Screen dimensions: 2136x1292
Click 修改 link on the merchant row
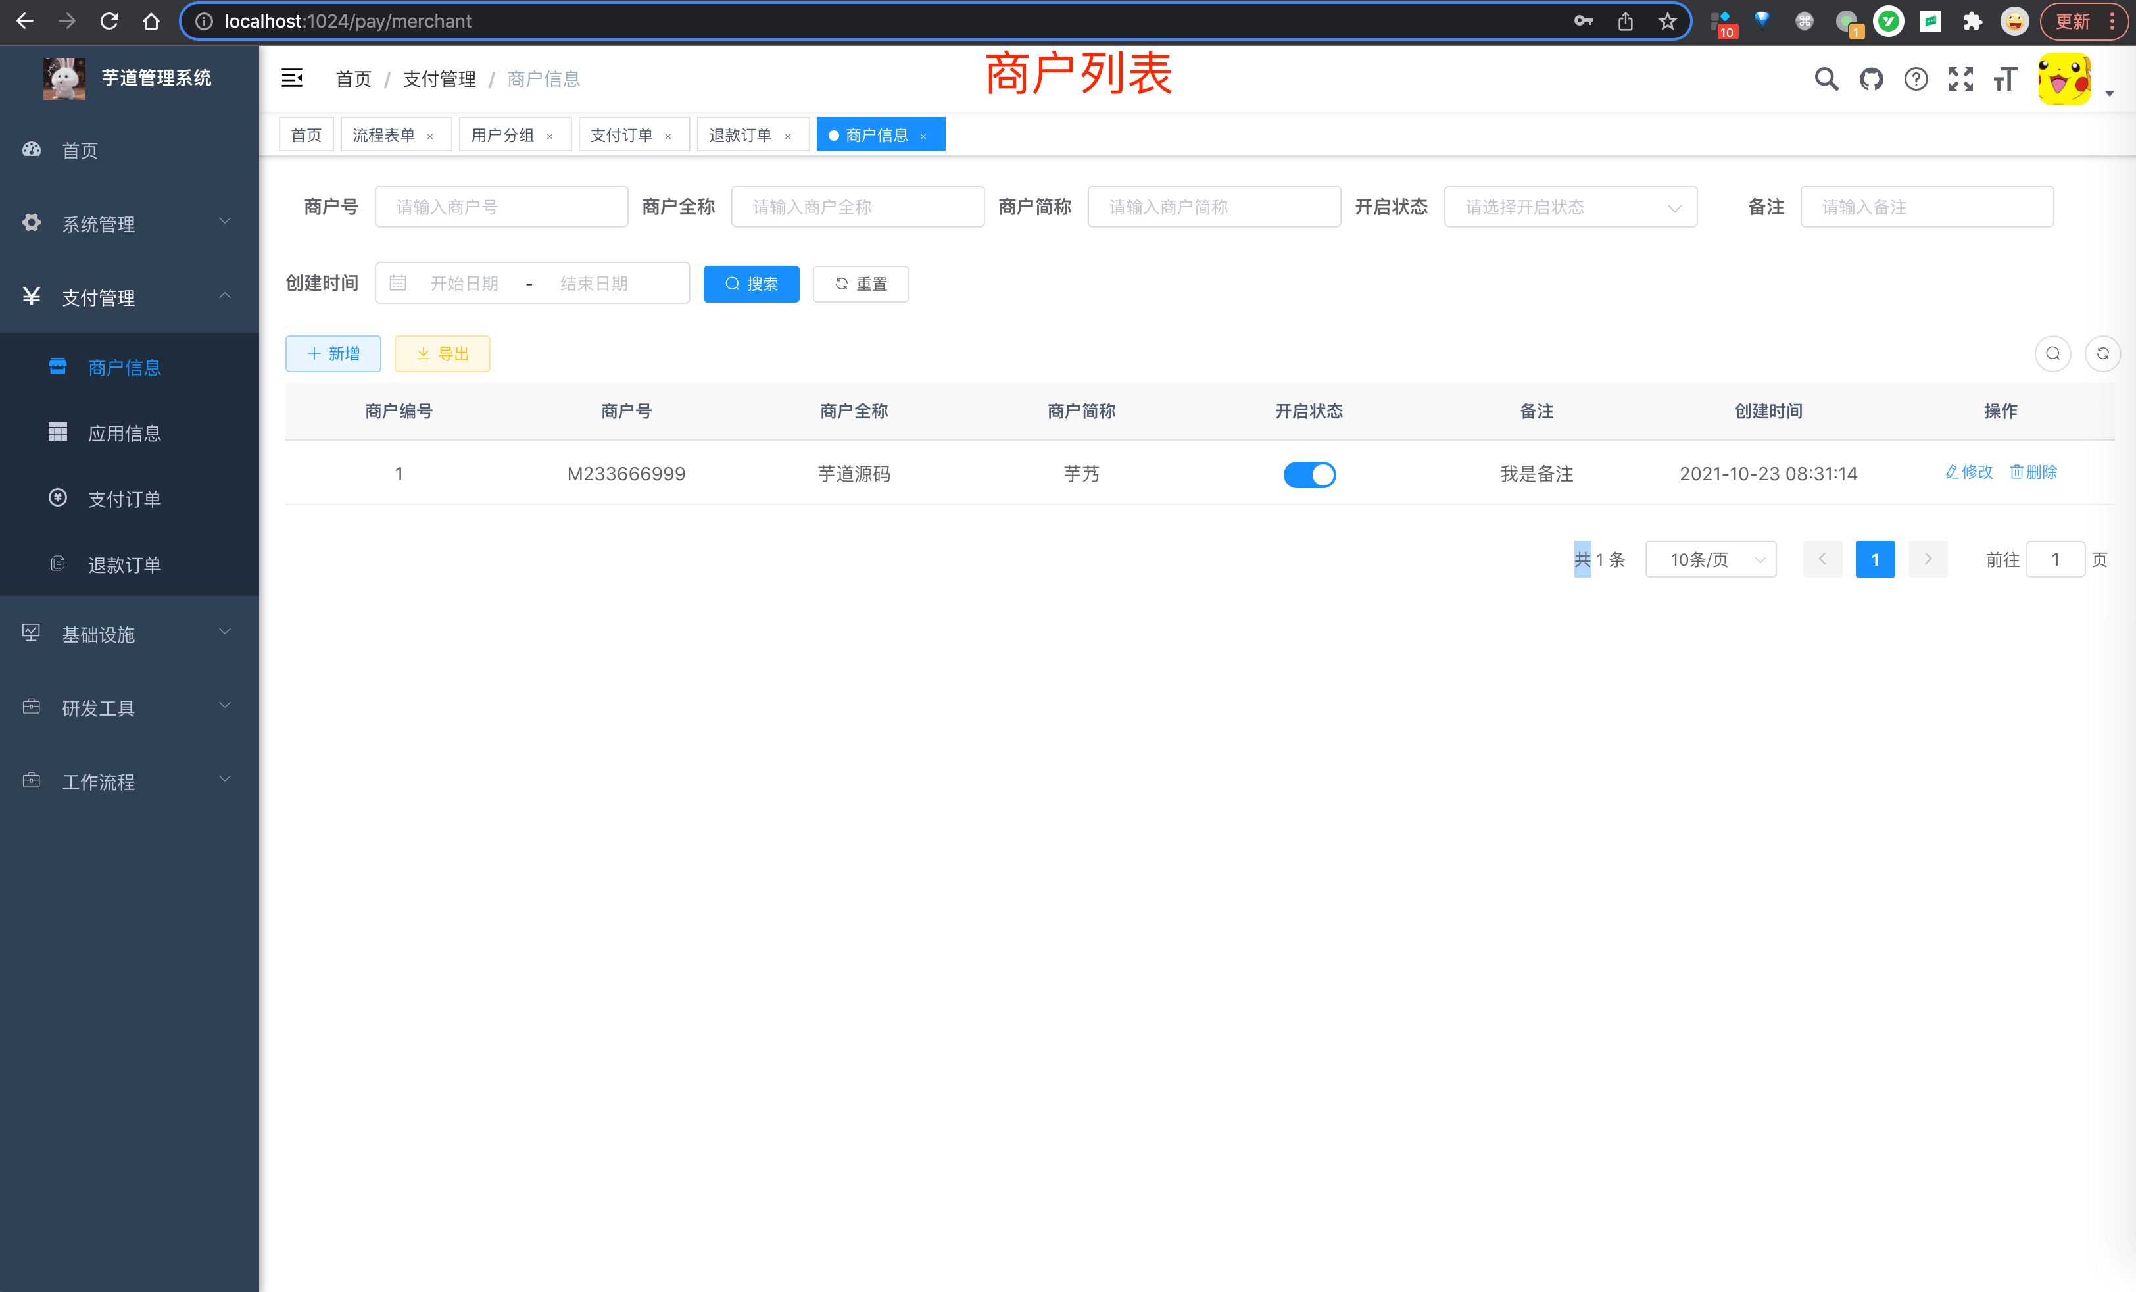[1969, 472]
